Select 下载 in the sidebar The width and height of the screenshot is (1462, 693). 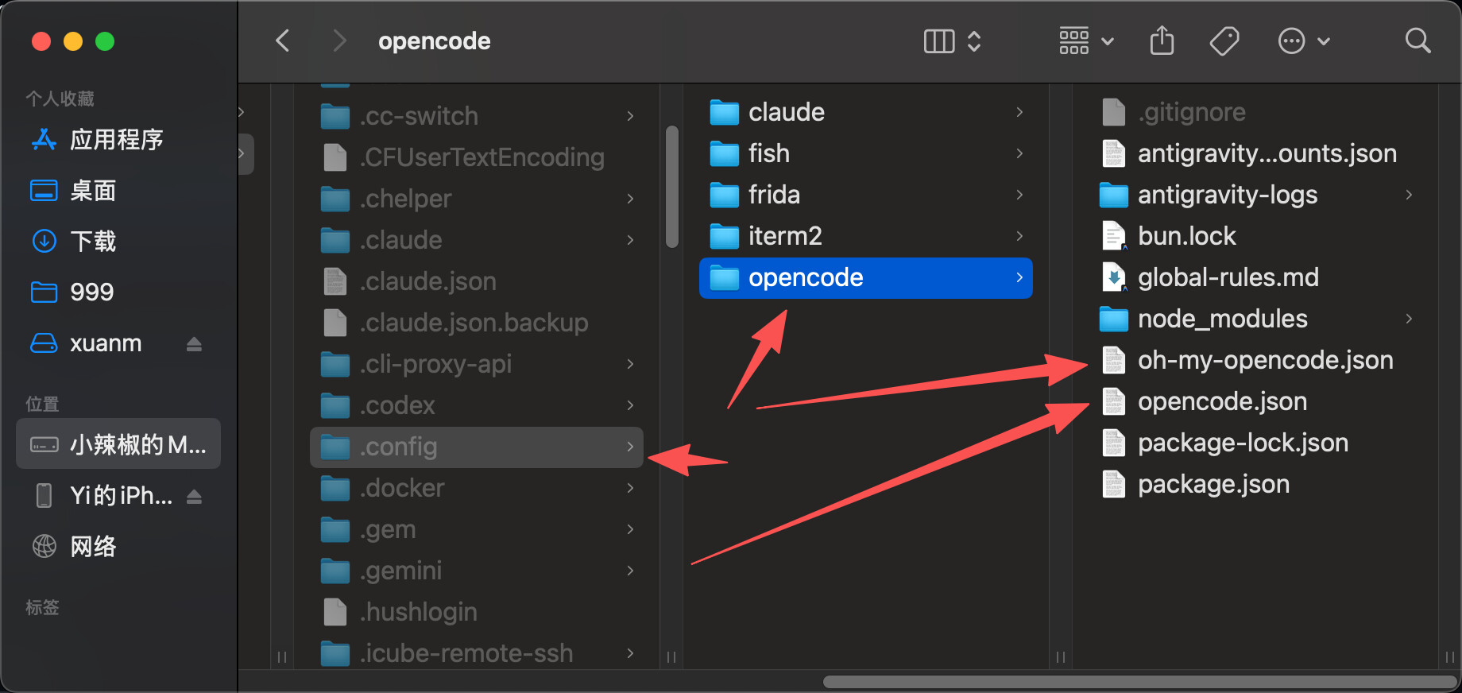(x=93, y=241)
